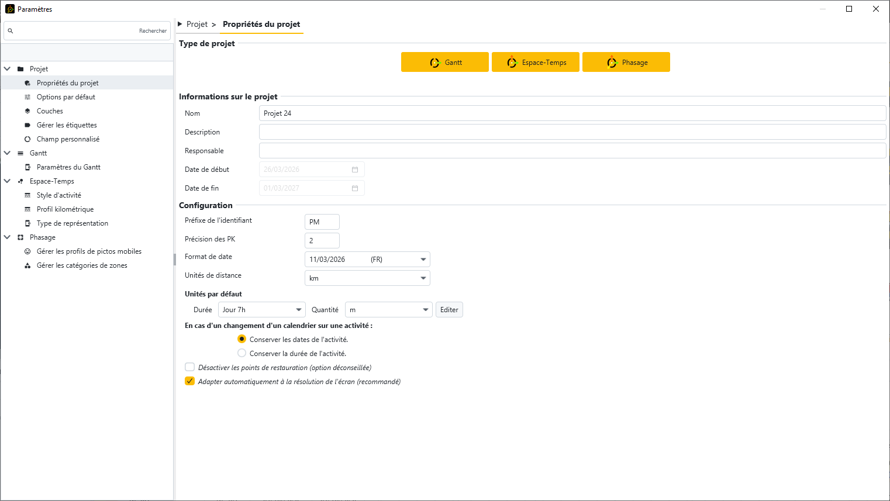Open Style d'activité settings page

coord(58,195)
